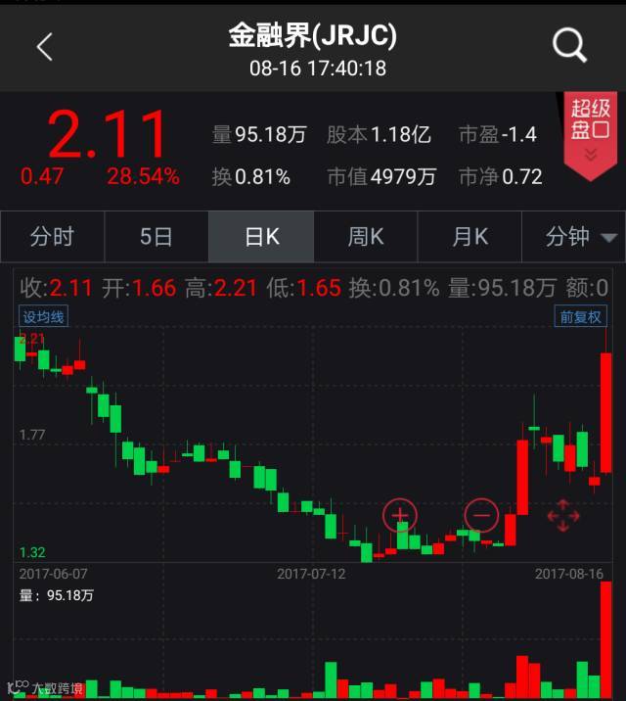Tap share capital 股本1.18亿

[379, 134]
